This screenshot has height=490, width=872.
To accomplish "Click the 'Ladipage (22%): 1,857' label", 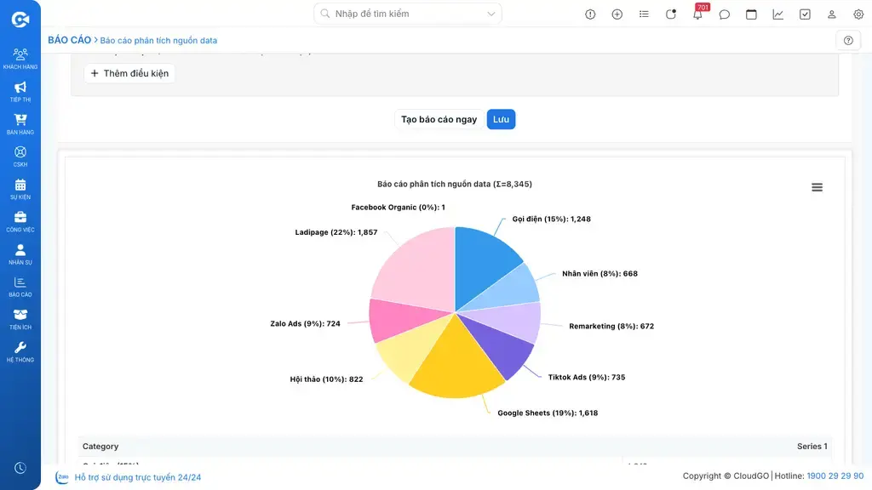I will (x=336, y=232).
